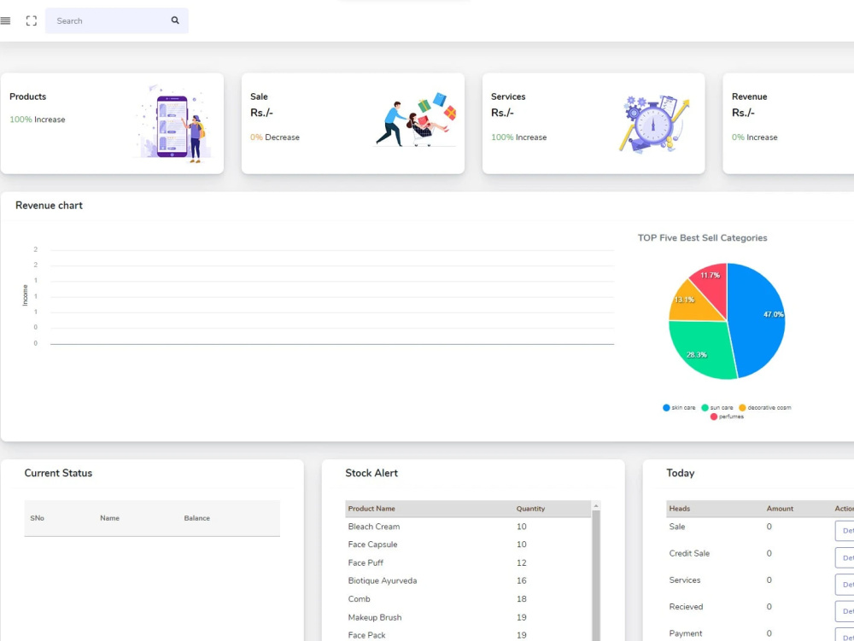Click the Today panel heading

pyautogui.click(x=681, y=473)
